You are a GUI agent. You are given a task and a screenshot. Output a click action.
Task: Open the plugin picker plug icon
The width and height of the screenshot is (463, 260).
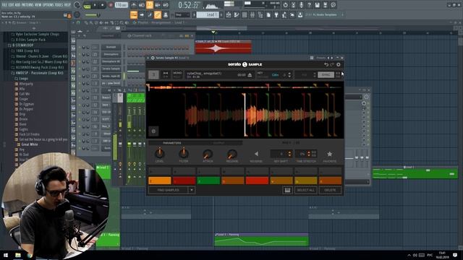click(x=276, y=14)
